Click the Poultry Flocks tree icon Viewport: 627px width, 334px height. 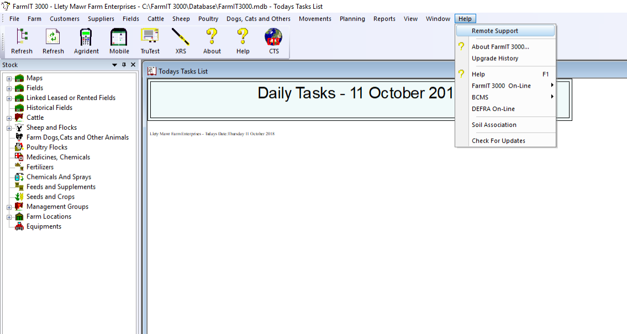coord(19,147)
